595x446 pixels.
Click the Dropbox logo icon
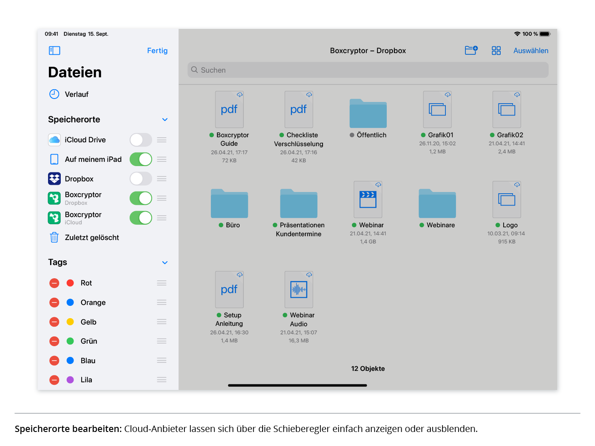pos(54,179)
